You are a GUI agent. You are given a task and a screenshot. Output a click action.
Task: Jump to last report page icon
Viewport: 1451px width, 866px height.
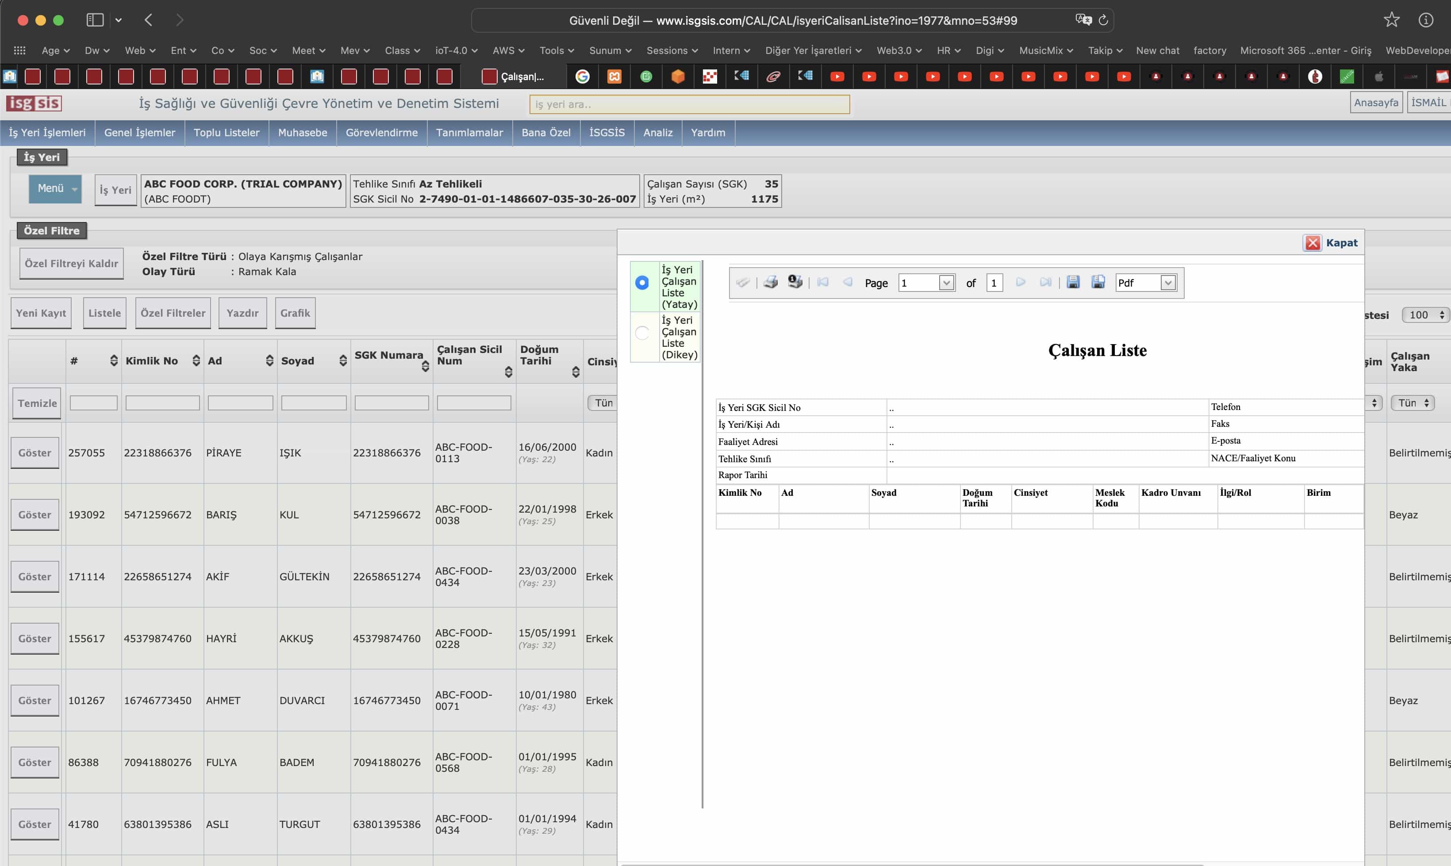(1045, 283)
